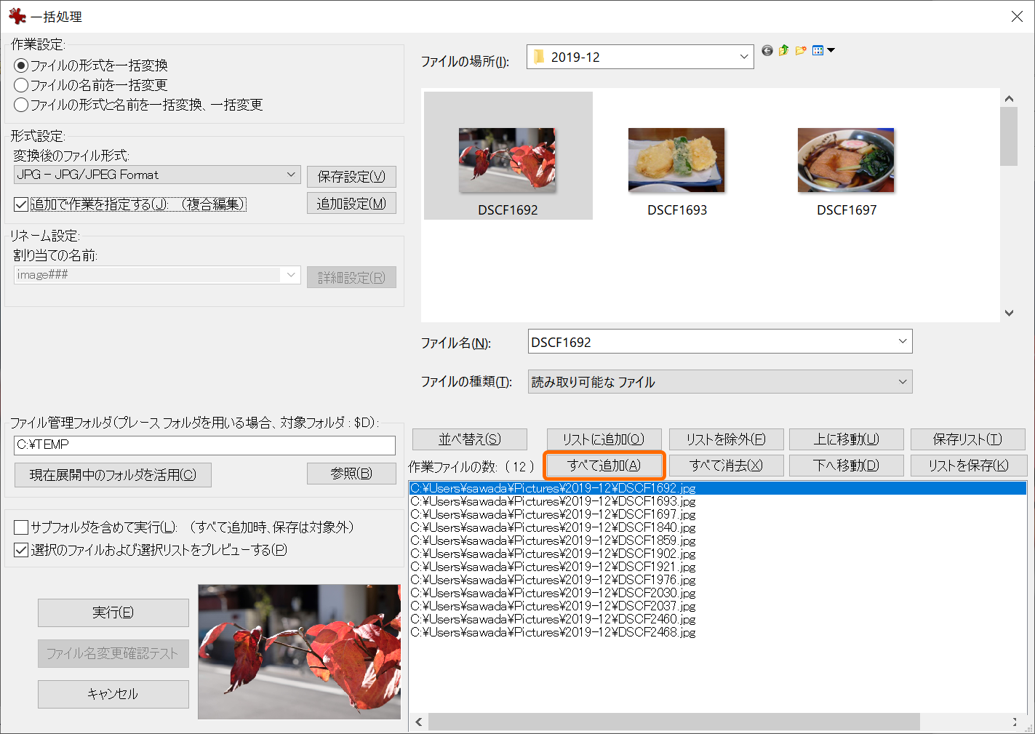Open the JPG - JPG/JPEG Format dropdown

(x=157, y=175)
